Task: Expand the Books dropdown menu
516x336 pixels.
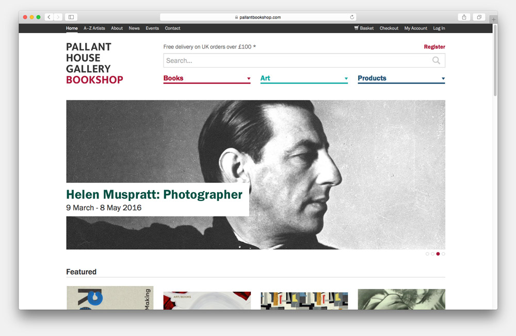Action: [x=207, y=78]
